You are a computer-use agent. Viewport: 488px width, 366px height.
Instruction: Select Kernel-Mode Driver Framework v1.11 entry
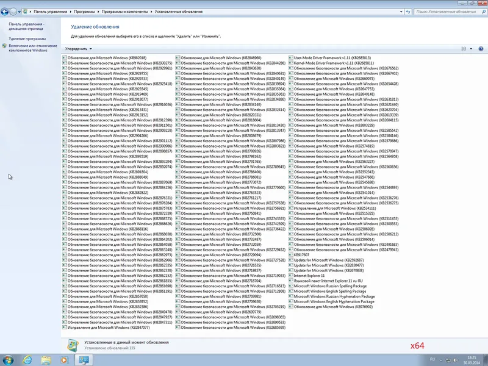pos(331,63)
